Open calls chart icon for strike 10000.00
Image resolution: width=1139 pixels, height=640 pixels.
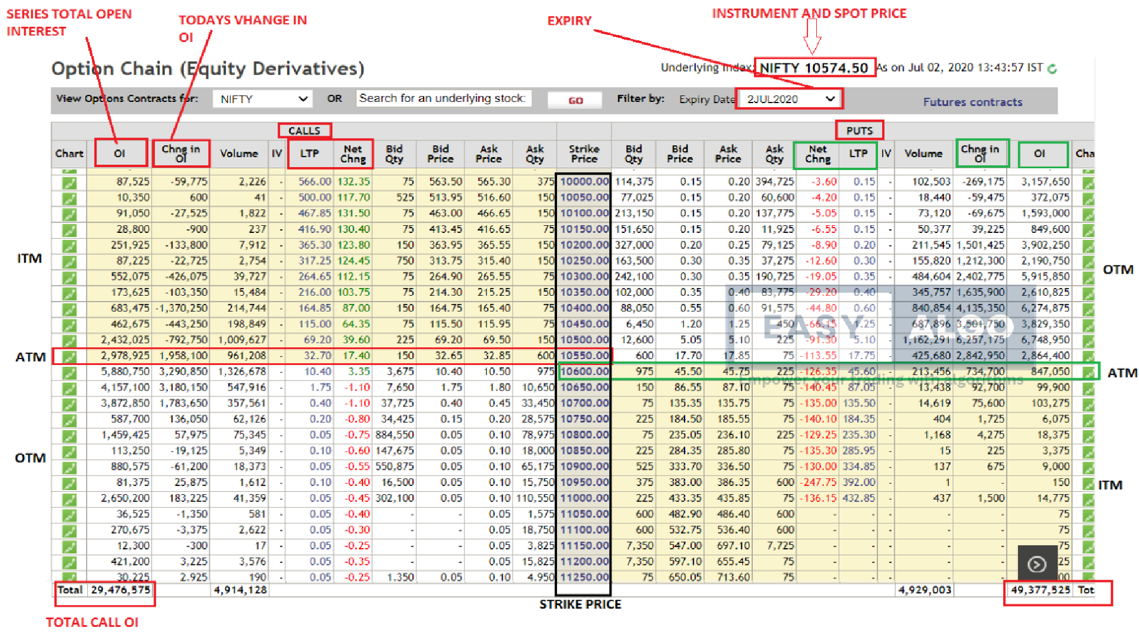point(69,183)
